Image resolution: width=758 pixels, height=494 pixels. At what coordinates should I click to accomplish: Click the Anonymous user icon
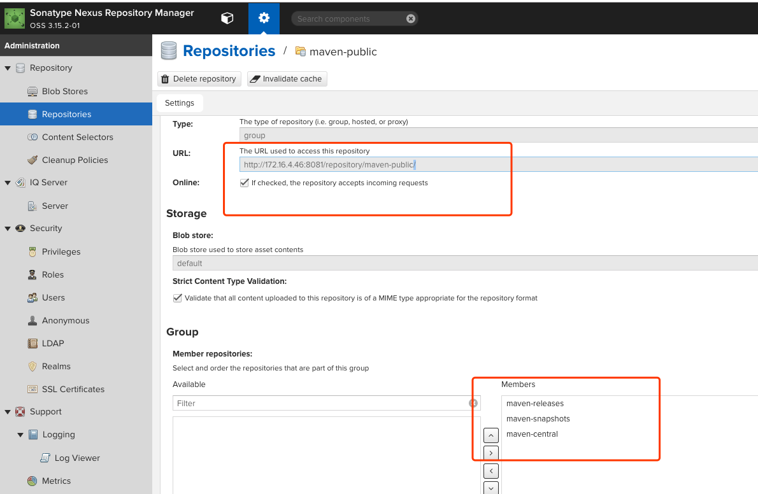pos(32,320)
